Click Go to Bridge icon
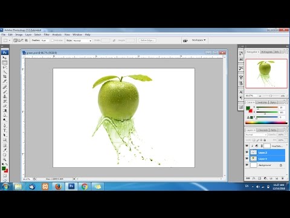This screenshot has height=218, width=290. tap(185, 41)
